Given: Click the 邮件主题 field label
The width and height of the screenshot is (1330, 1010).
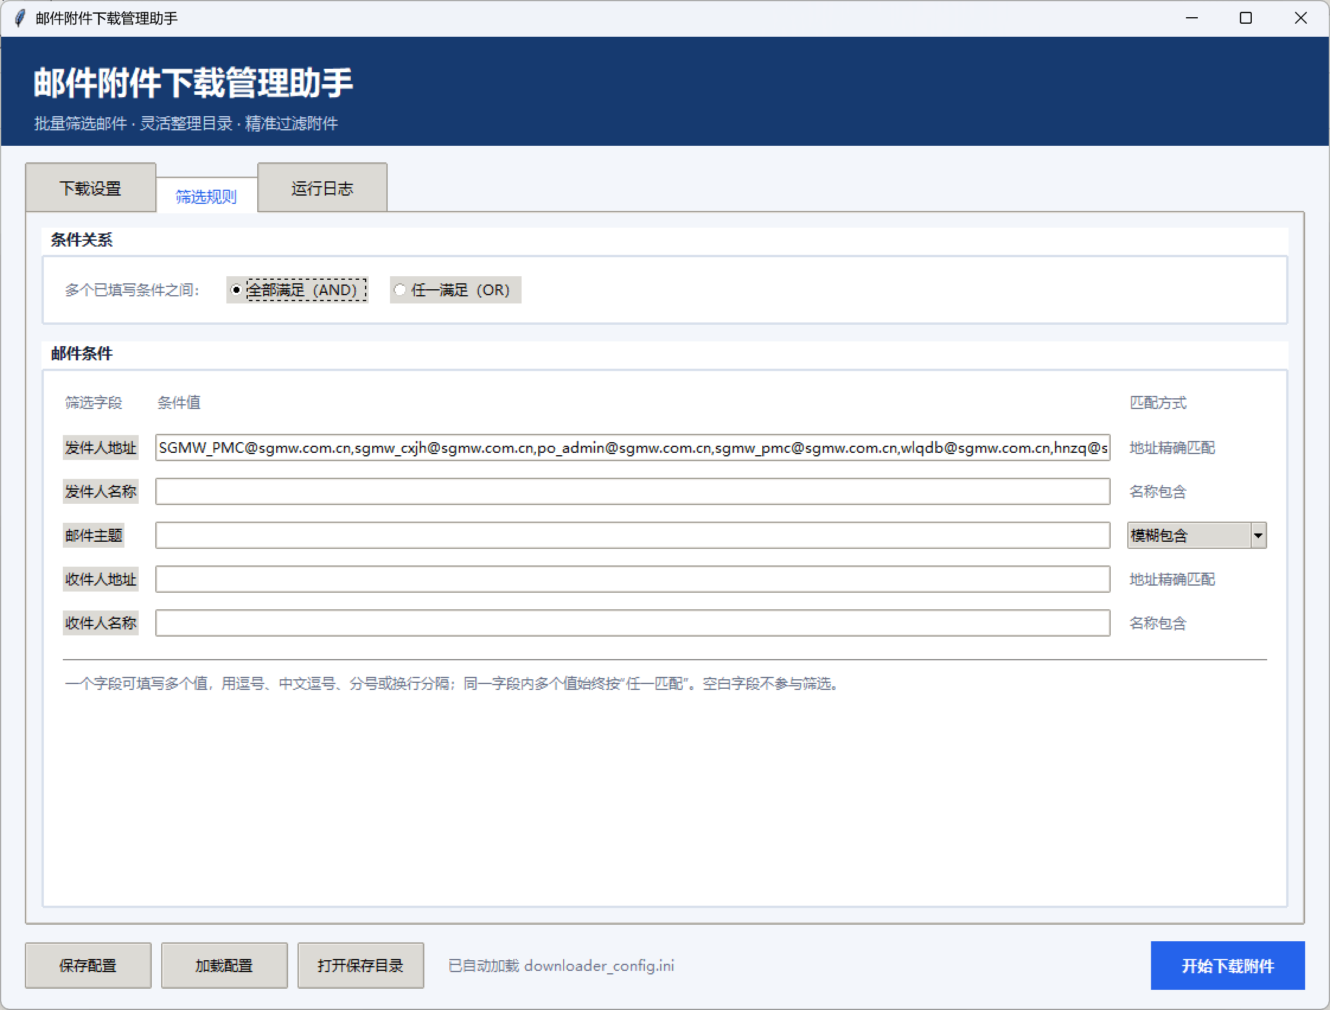Looking at the screenshot, I should tap(94, 536).
